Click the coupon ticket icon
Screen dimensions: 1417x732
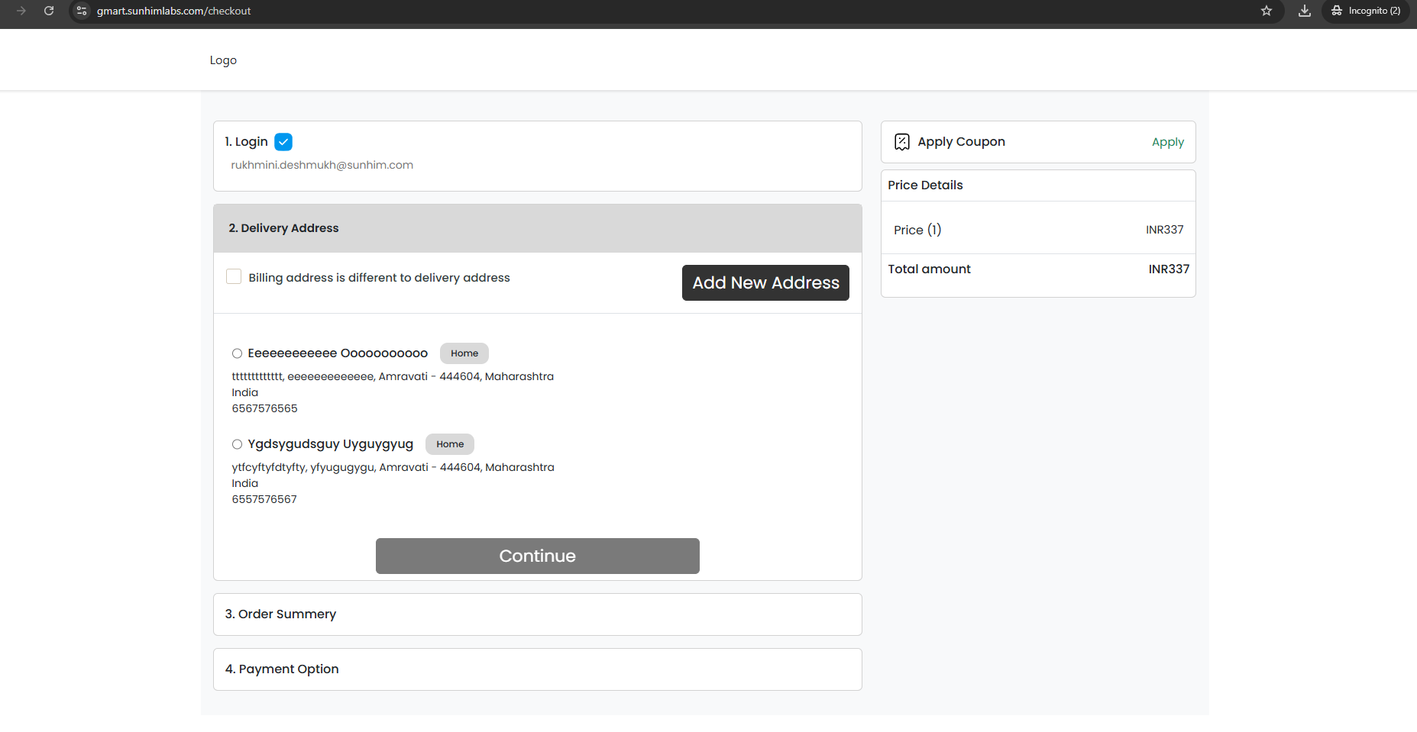tap(902, 142)
